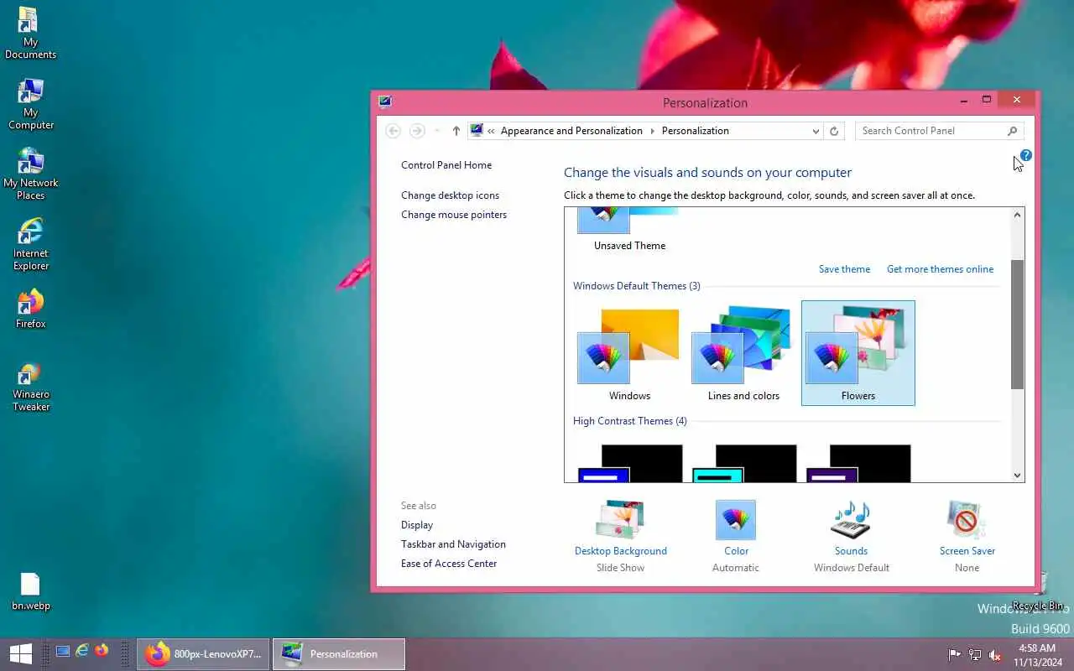The height and width of the screenshot is (671, 1074).
Task: Select high contrast theme with purple bar
Action: pyautogui.click(x=858, y=463)
